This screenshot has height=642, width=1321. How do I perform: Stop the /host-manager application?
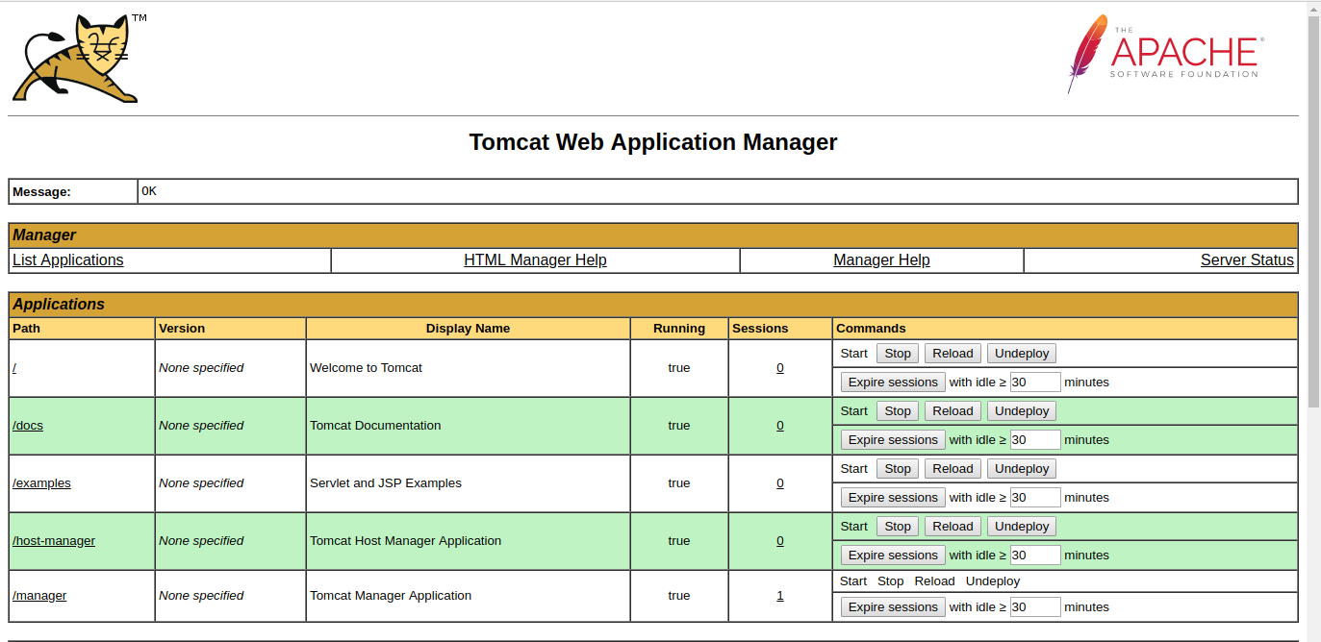pyautogui.click(x=898, y=527)
